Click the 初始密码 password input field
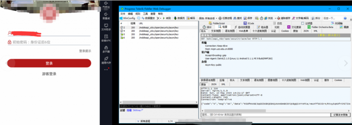 coord(49,42)
